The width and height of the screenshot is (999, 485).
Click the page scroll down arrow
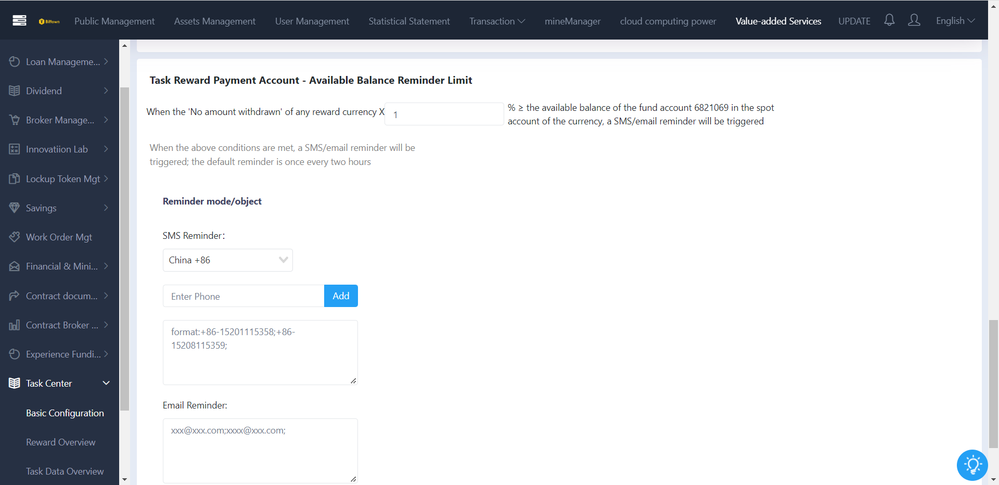coord(993,479)
